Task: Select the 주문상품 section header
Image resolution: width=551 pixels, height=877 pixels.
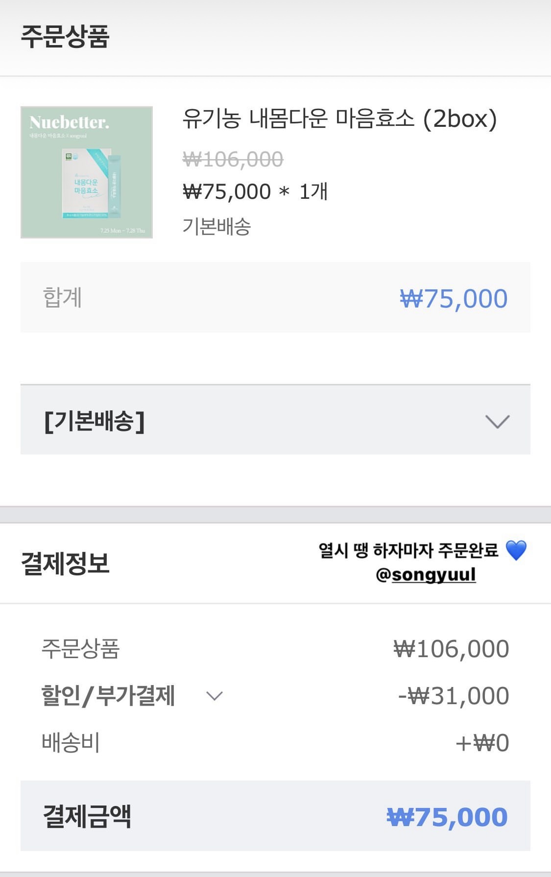Action: coord(65,37)
